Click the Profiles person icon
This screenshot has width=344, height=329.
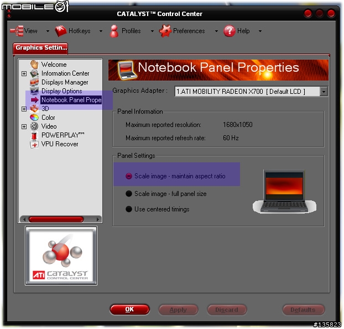pyautogui.click(x=114, y=31)
